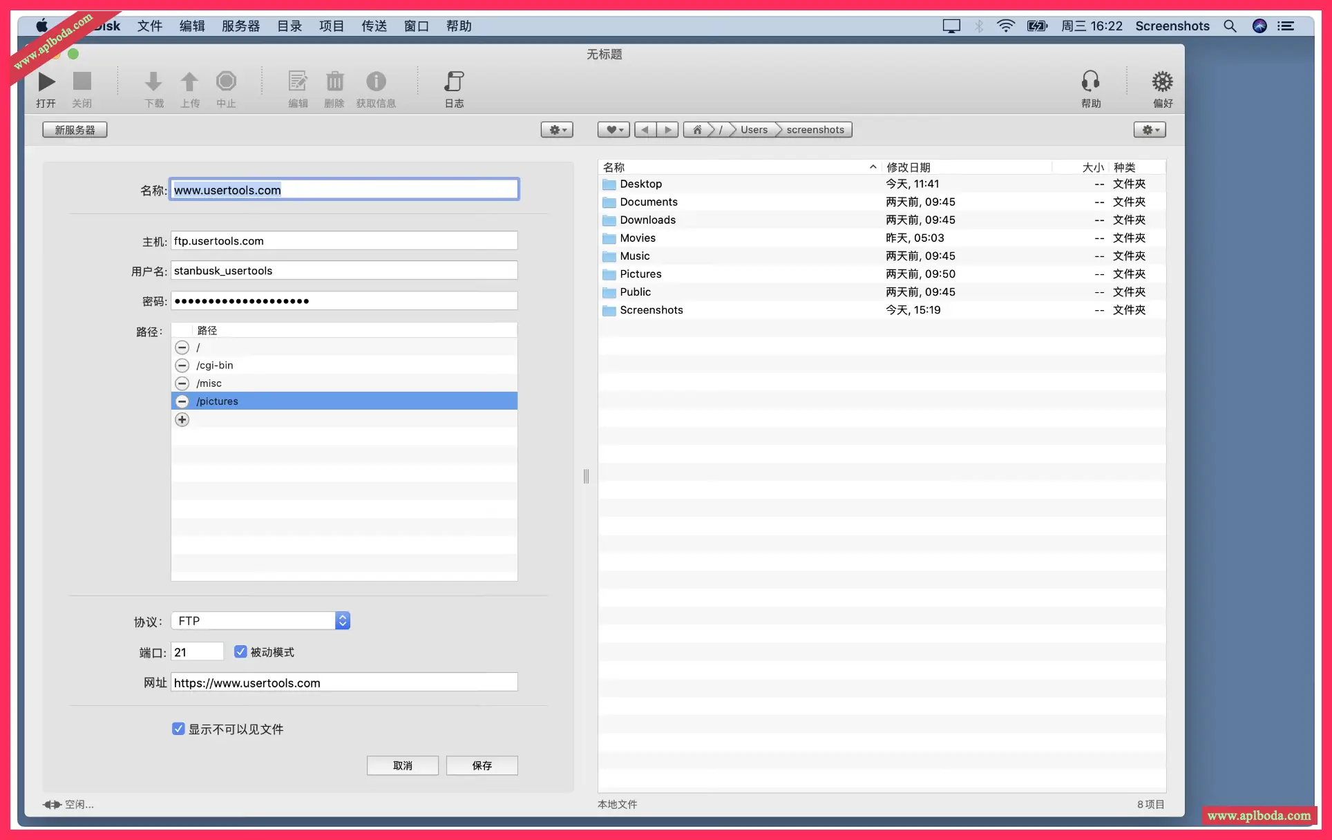Image resolution: width=1332 pixels, height=840 pixels.
Task: Click the root / breadcrumb segment
Action: (x=721, y=130)
